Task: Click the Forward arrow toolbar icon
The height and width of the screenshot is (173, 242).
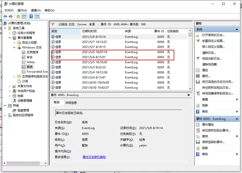Action: tap(10, 17)
